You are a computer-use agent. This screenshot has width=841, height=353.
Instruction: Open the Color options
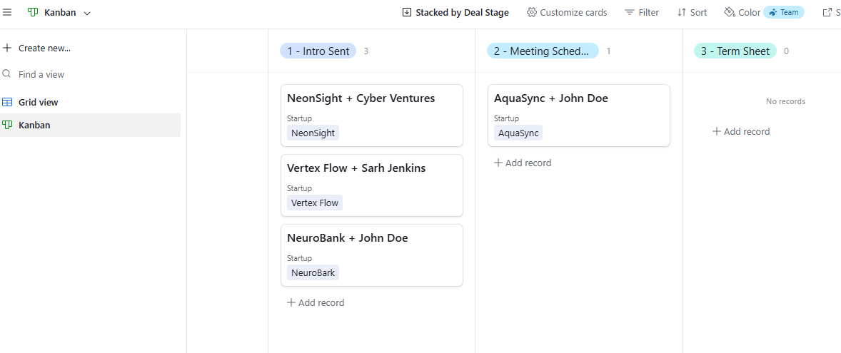pos(742,12)
